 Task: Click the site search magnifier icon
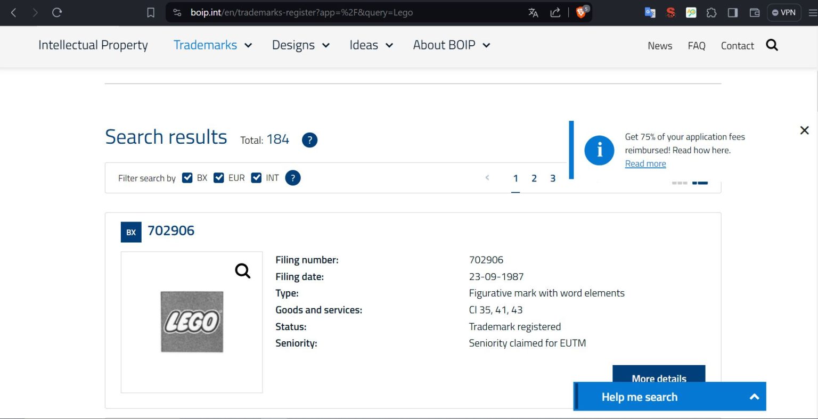(772, 45)
